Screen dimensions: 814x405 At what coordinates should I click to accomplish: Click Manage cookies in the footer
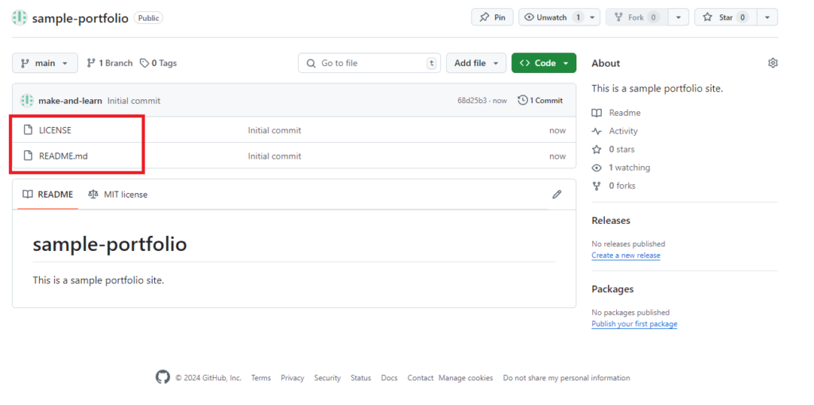(x=466, y=378)
